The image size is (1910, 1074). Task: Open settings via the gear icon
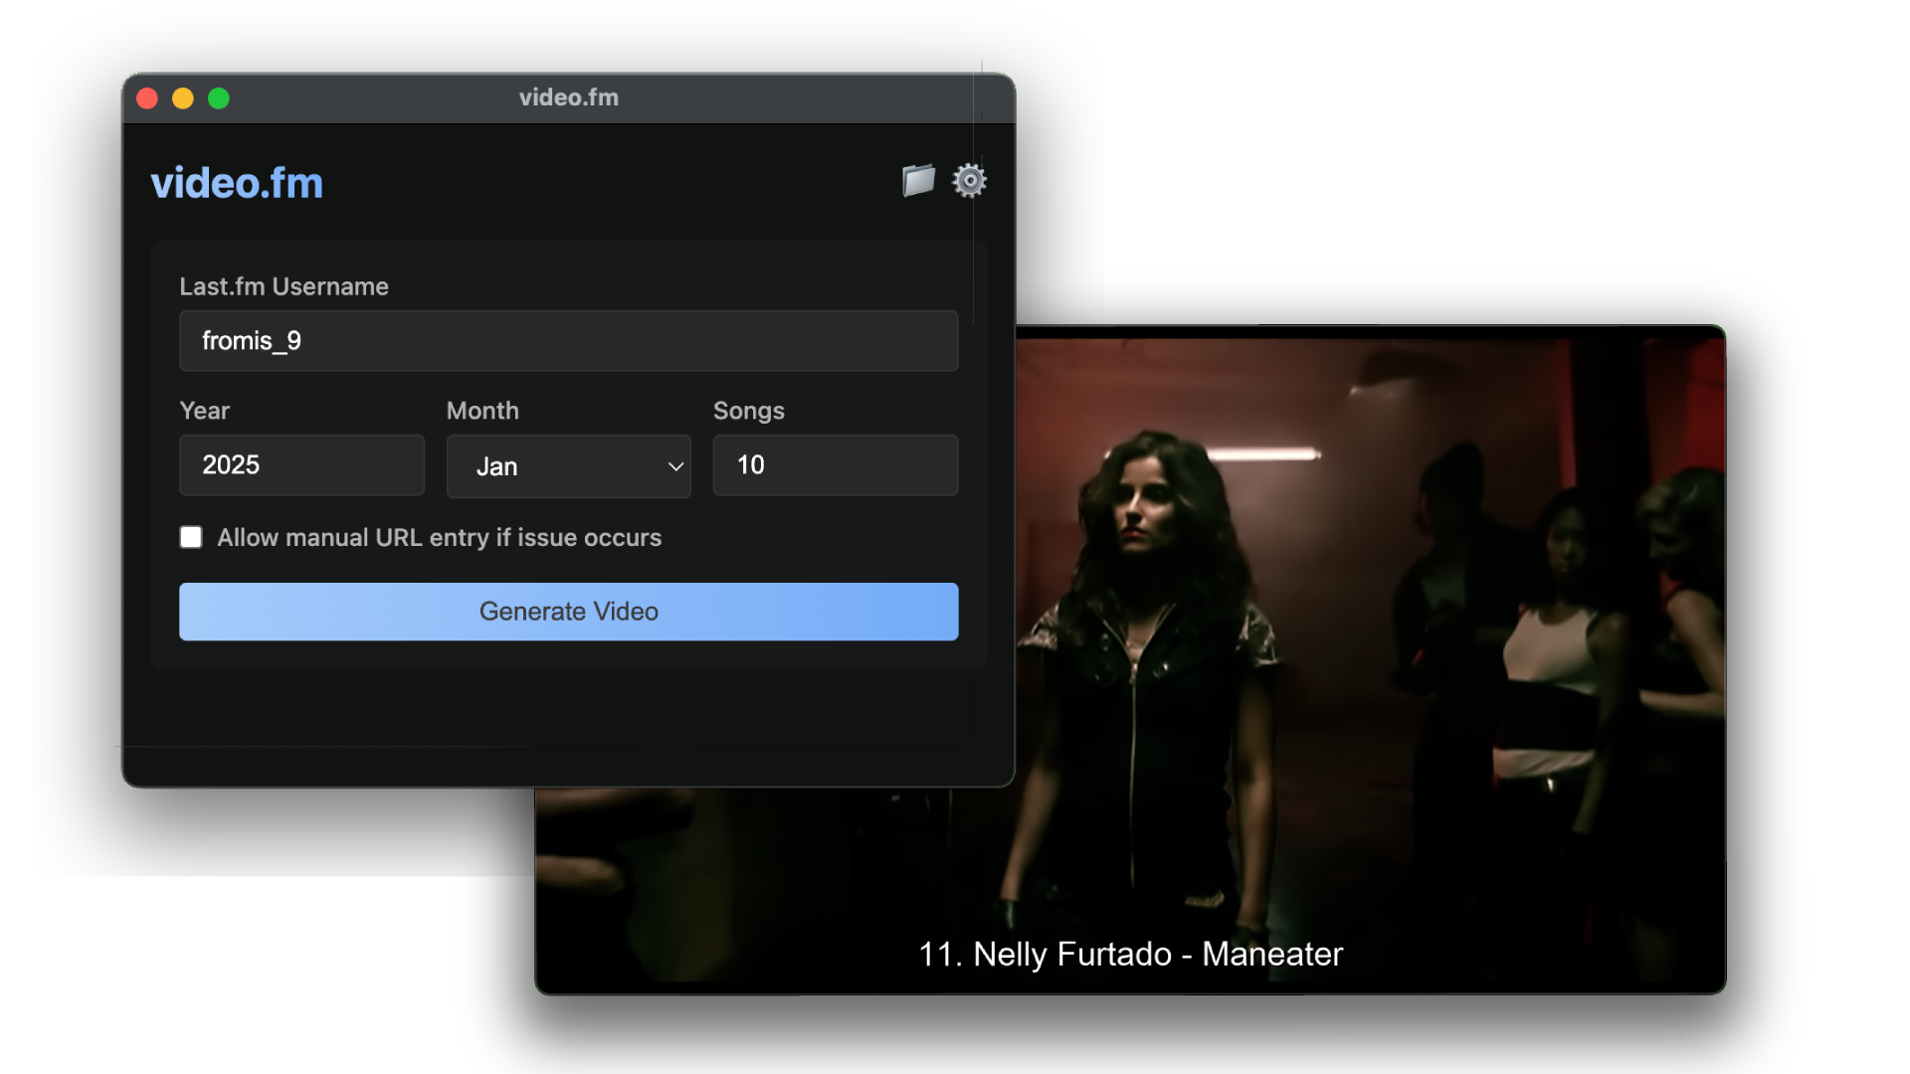(x=970, y=180)
